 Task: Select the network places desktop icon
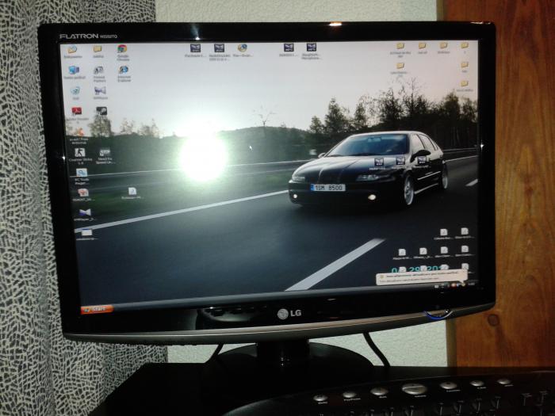tap(74, 71)
